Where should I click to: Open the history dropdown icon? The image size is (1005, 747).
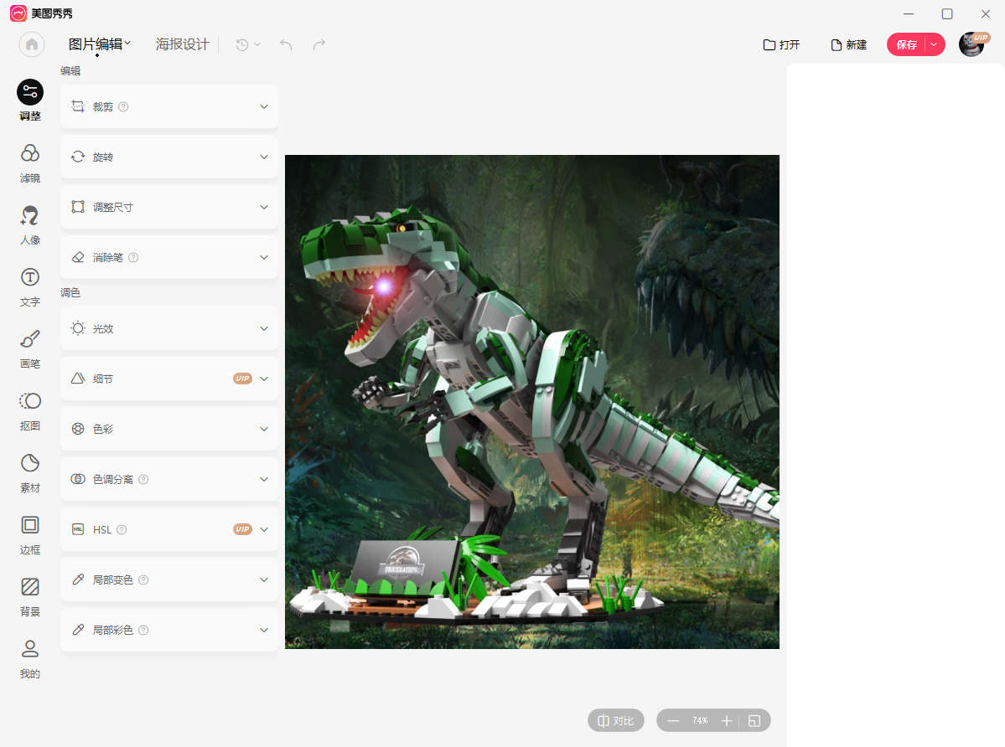tap(248, 44)
